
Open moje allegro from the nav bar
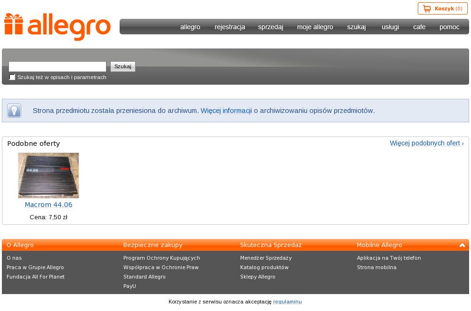[315, 27]
